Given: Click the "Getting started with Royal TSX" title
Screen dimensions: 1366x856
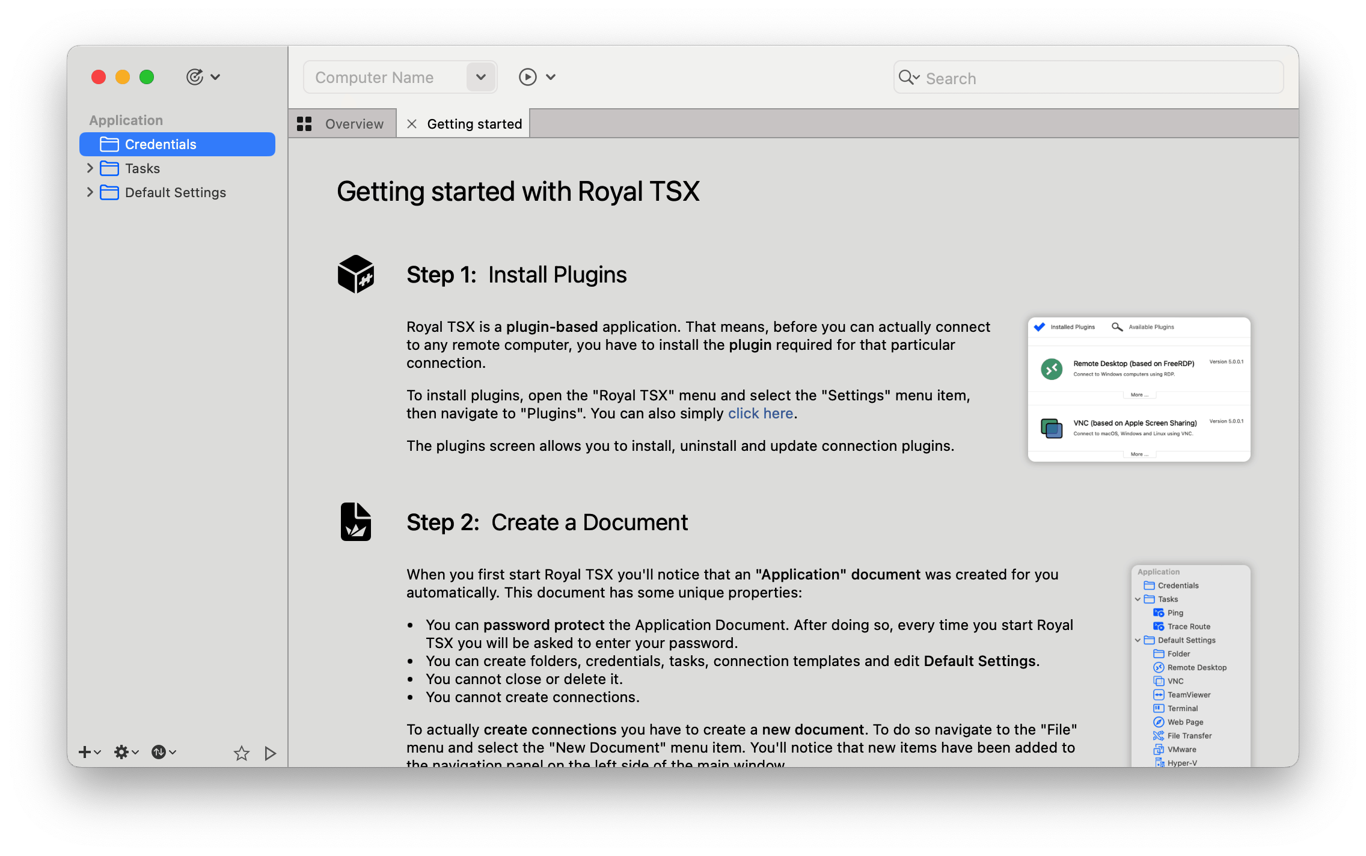Looking at the screenshot, I should (518, 192).
